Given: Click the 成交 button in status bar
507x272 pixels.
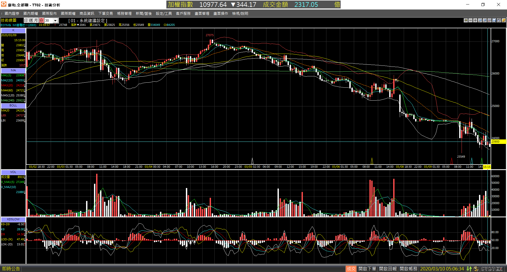Looking at the screenshot, I should tap(351, 269).
